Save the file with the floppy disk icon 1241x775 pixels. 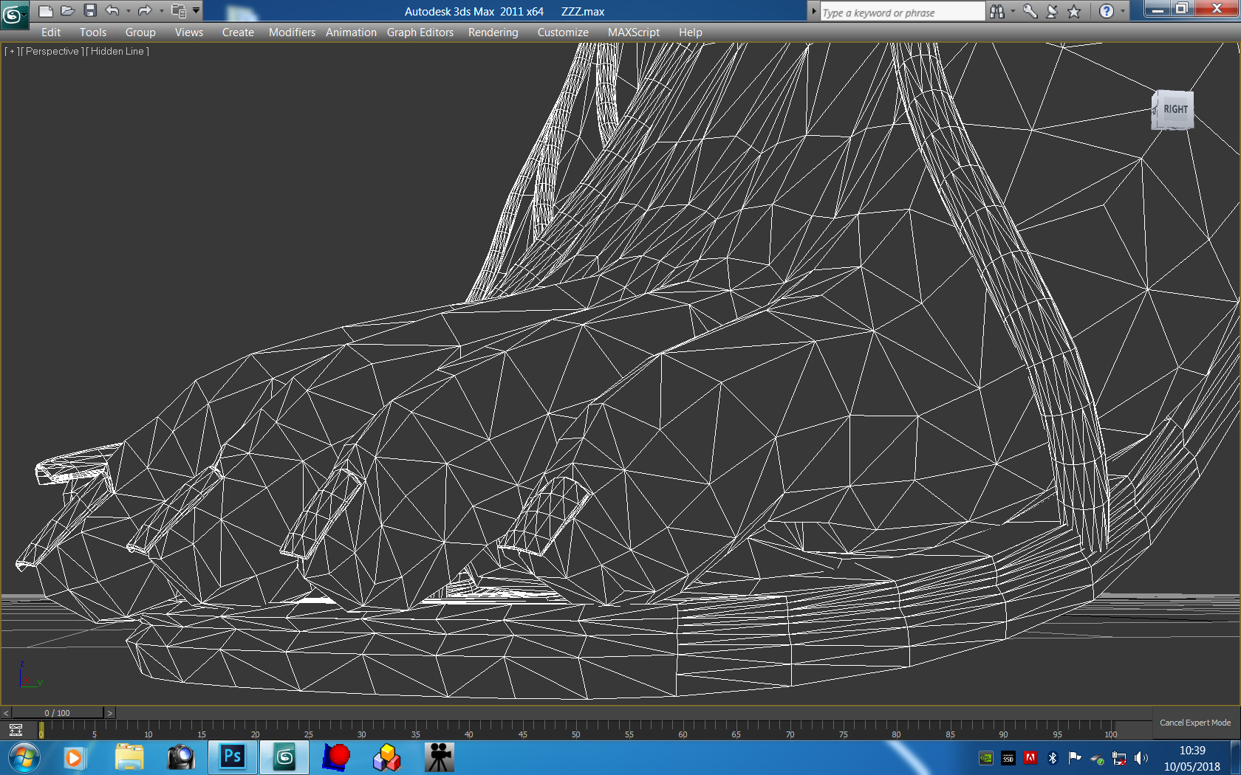click(x=90, y=11)
